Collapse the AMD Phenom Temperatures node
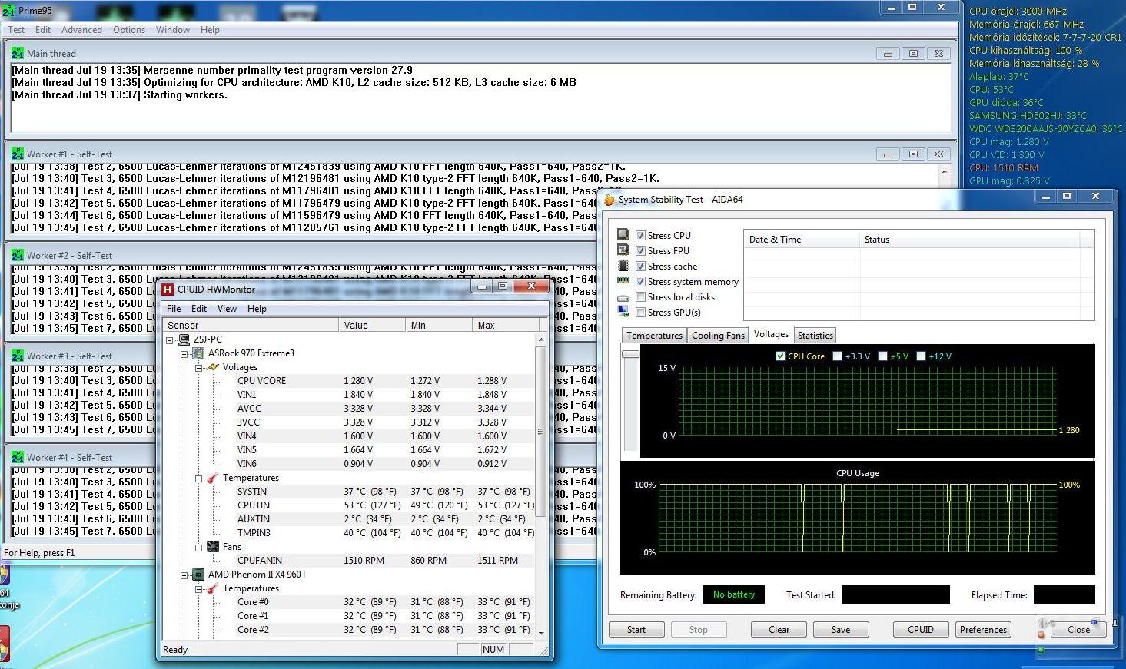The image size is (1126, 669). (198, 588)
